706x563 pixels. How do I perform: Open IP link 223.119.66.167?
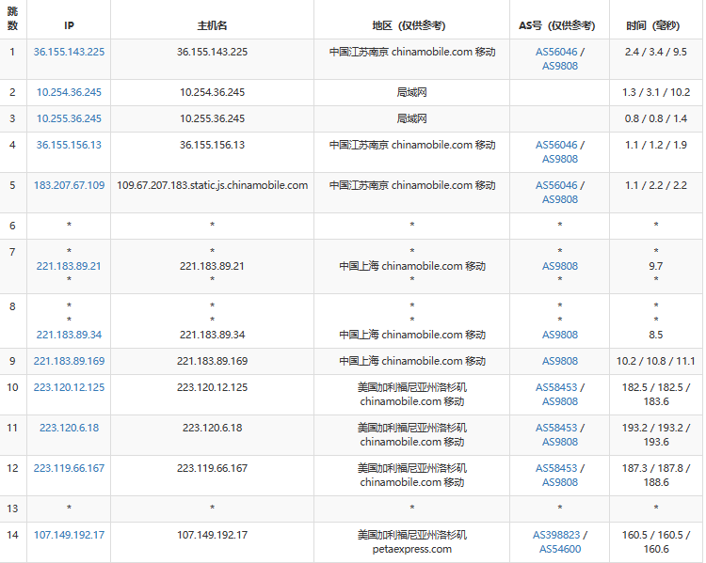point(69,468)
